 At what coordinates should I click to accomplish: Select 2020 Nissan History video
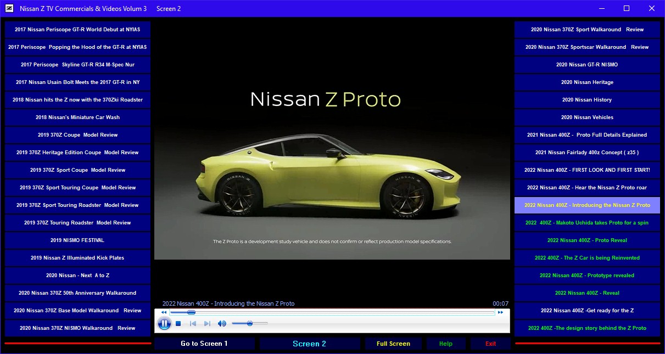pyautogui.click(x=587, y=100)
